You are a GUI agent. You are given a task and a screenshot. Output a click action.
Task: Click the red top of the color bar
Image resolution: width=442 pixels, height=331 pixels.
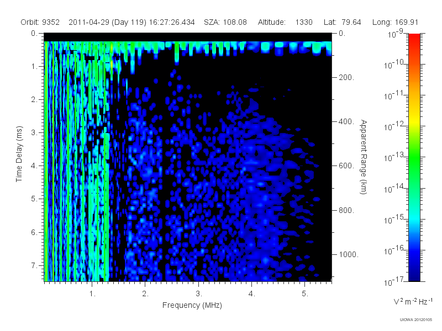(414, 39)
